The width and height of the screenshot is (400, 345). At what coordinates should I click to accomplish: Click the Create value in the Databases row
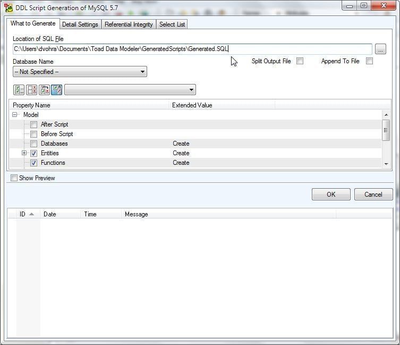tap(181, 144)
